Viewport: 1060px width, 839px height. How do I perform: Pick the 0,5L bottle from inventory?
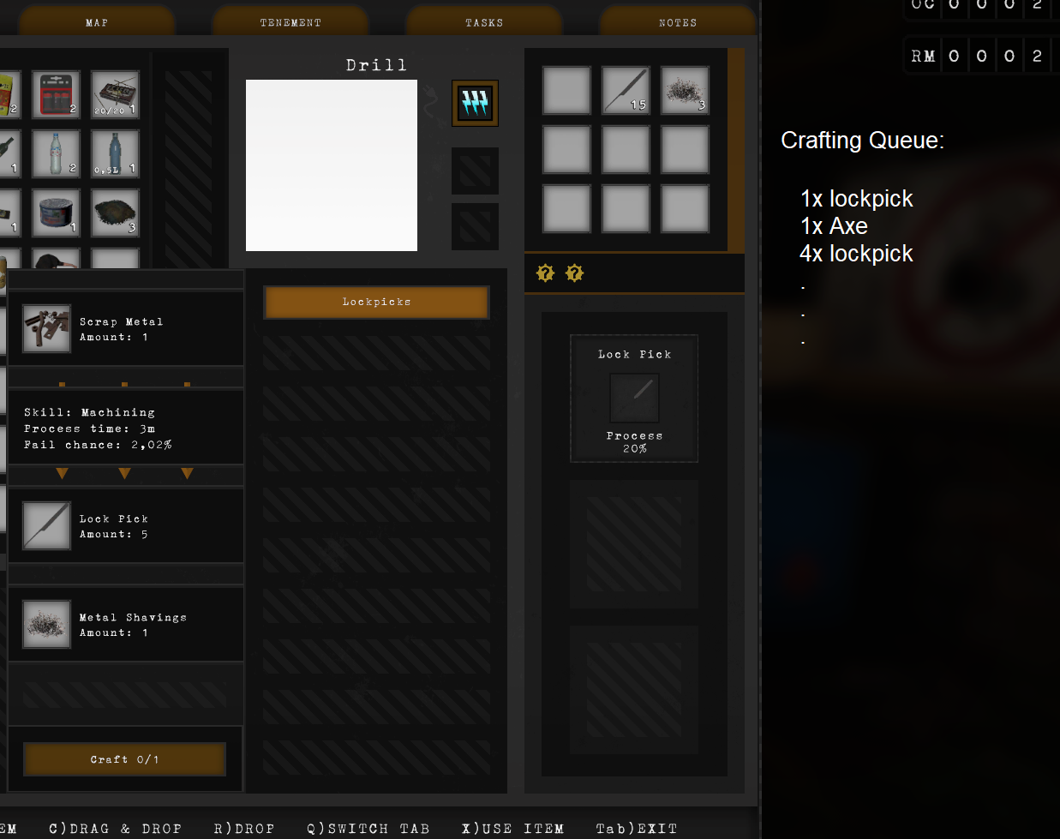click(x=115, y=154)
